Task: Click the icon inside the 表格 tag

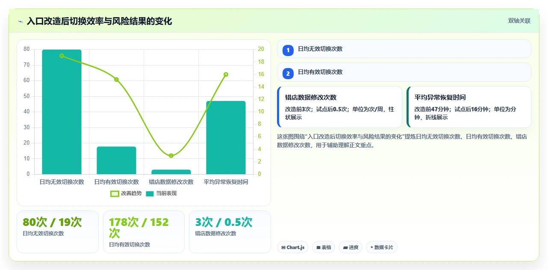Action: click(318, 247)
